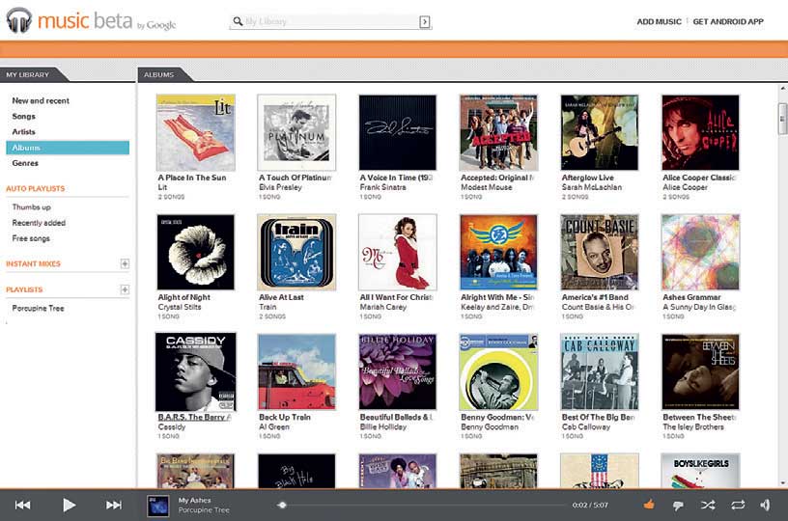Open Afterglow Live album cover
The width and height of the screenshot is (788, 521).
[600, 132]
